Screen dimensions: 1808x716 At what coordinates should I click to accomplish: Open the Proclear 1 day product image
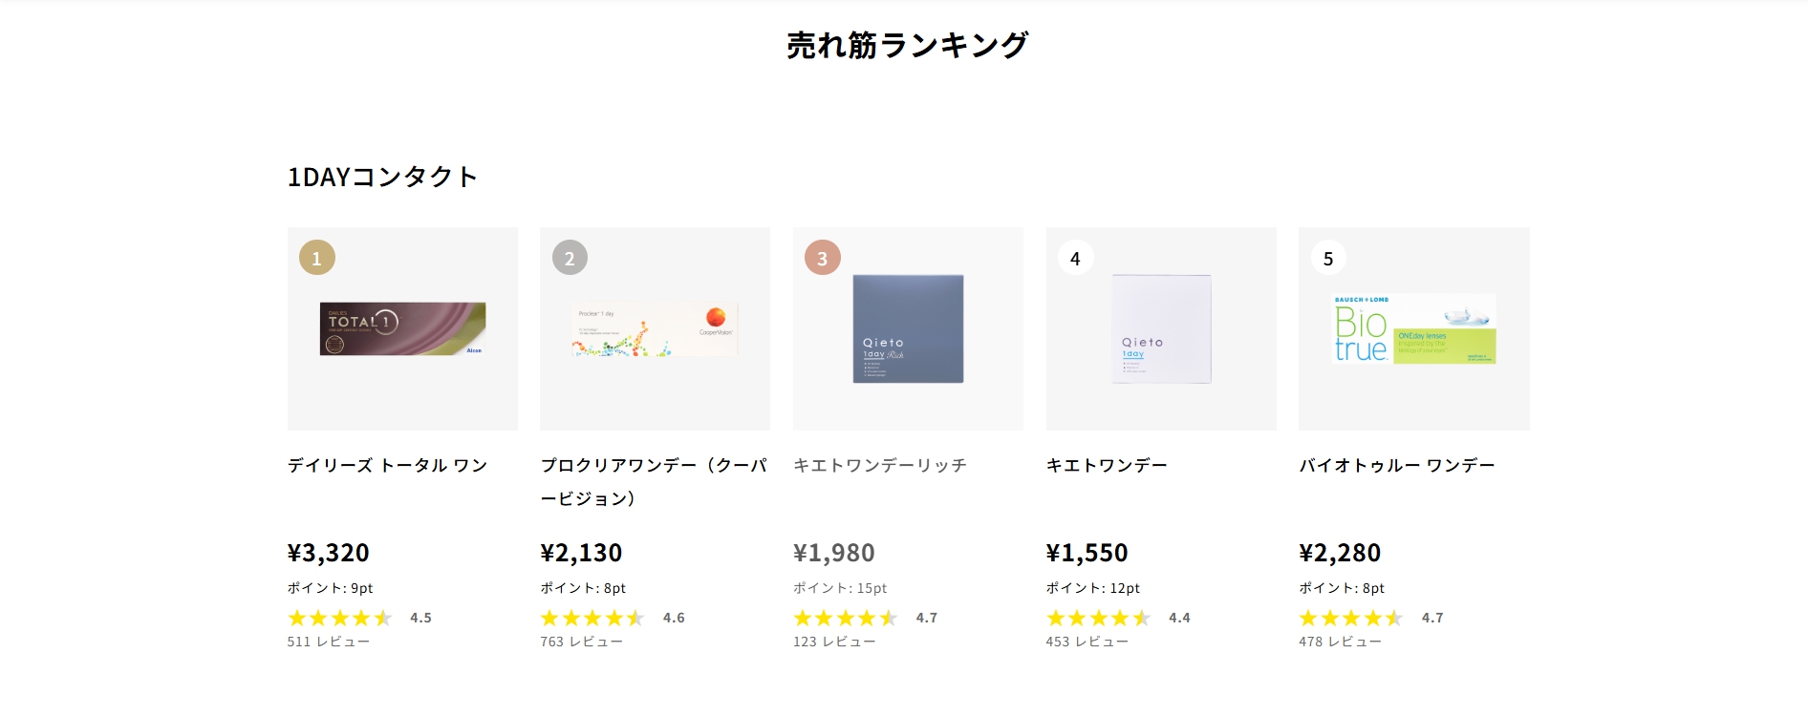(x=655, y=329)
